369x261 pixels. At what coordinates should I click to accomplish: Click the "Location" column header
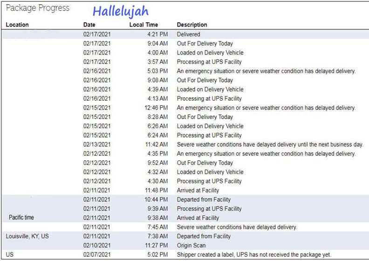click(17, 25)
